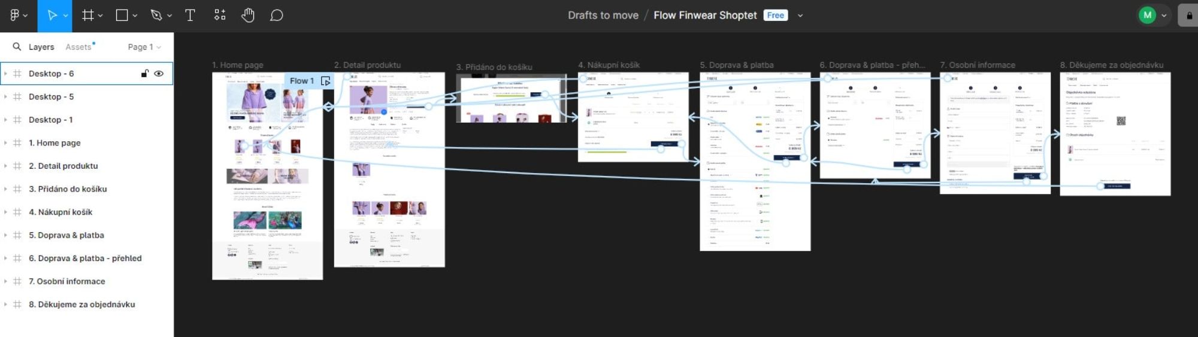Open Frame tool options dropdown

100,16
